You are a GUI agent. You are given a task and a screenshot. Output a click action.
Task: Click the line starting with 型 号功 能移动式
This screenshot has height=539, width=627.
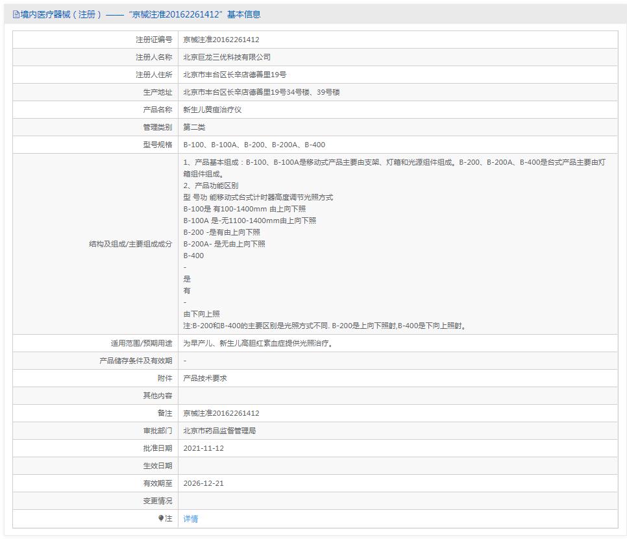click(258, 197)
